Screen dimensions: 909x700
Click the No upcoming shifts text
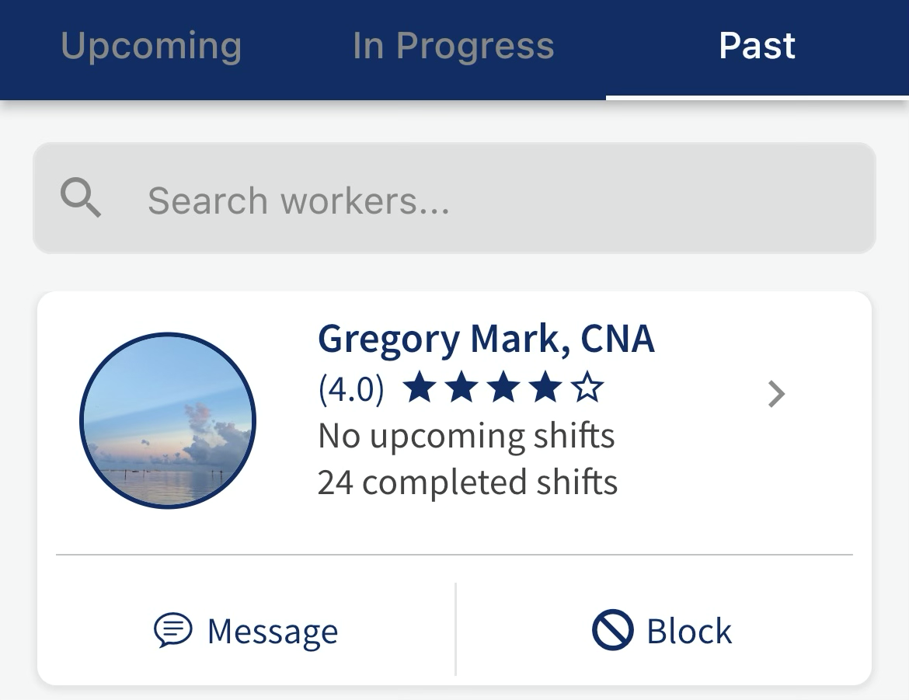[466, 436]
